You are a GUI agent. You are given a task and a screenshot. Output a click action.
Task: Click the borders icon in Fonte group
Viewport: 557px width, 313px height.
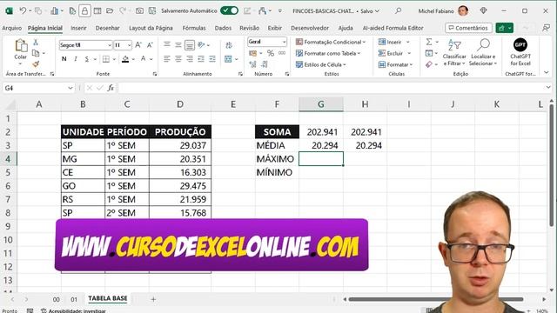coord(106,59)
